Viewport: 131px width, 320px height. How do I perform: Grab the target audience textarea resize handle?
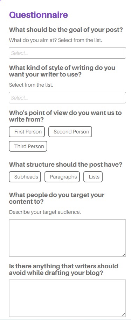click(123, 254)
